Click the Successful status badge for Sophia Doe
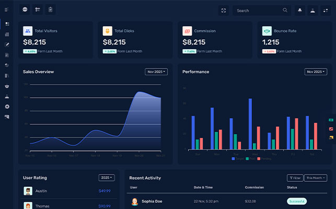 [297, 201]
